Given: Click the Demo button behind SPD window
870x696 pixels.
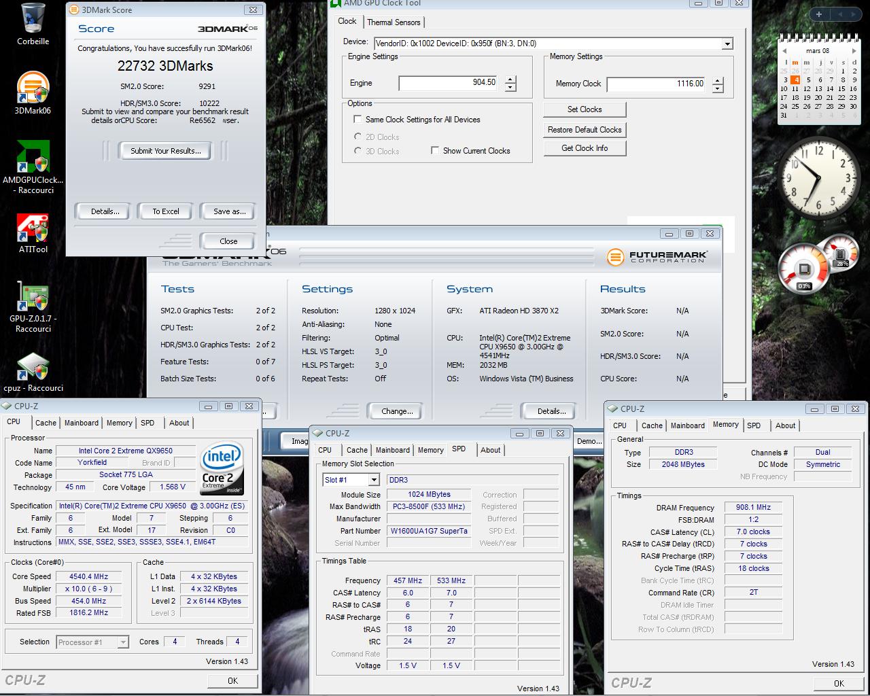Looking at the screenshot, I should pos(589,441).
